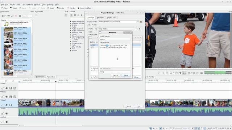
Task: Open the Metadata tab in Project Settings
Action: point(100,18)
